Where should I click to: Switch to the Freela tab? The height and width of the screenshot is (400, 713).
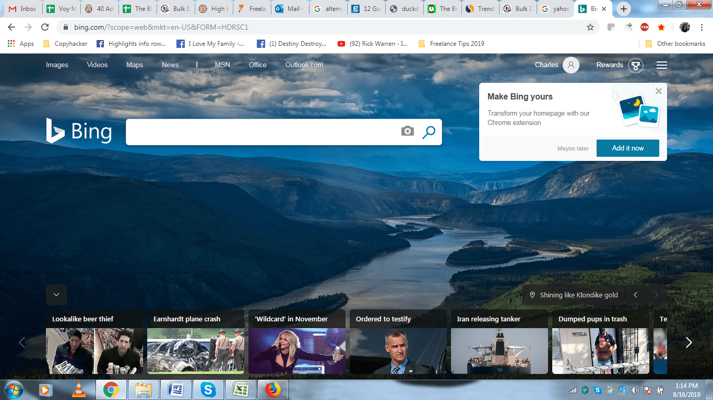(x=252, y=9)
